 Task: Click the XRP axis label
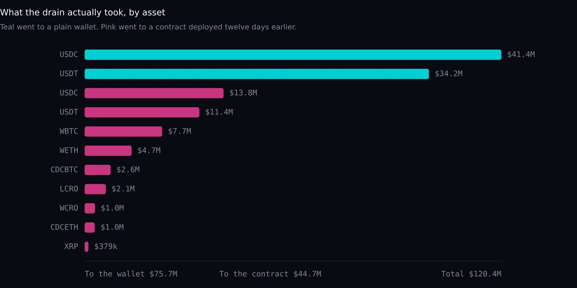point(71,247)
